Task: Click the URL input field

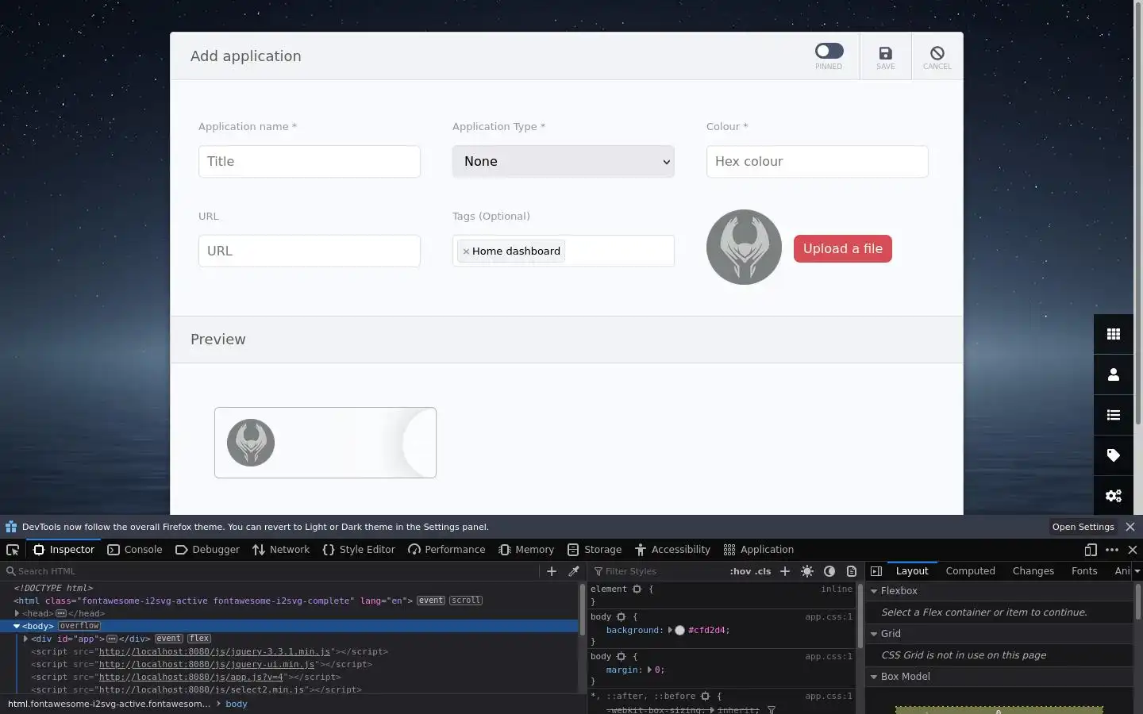Action: pos(310,251)
